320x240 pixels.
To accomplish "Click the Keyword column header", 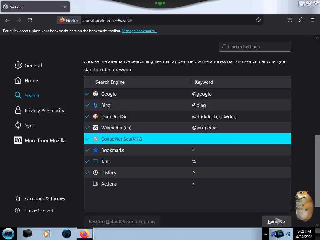I will [241, 82].
